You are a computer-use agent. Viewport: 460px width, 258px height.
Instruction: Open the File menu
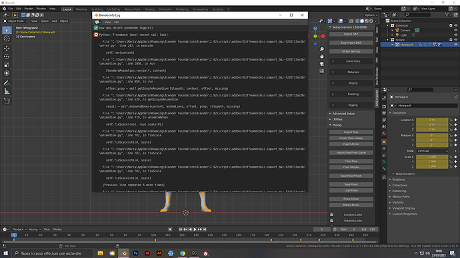(x=11, y=9)
